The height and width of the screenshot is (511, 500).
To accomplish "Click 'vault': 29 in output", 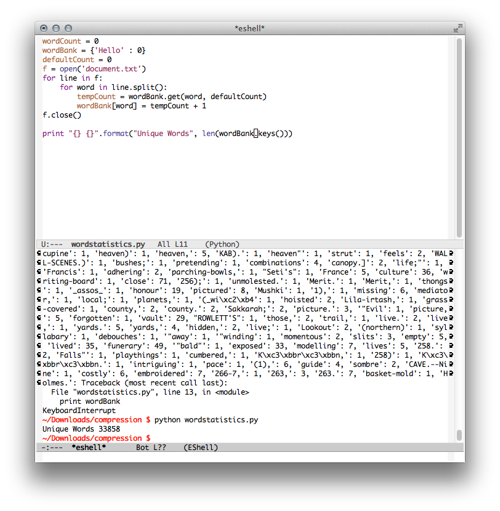I will [163, 318].
